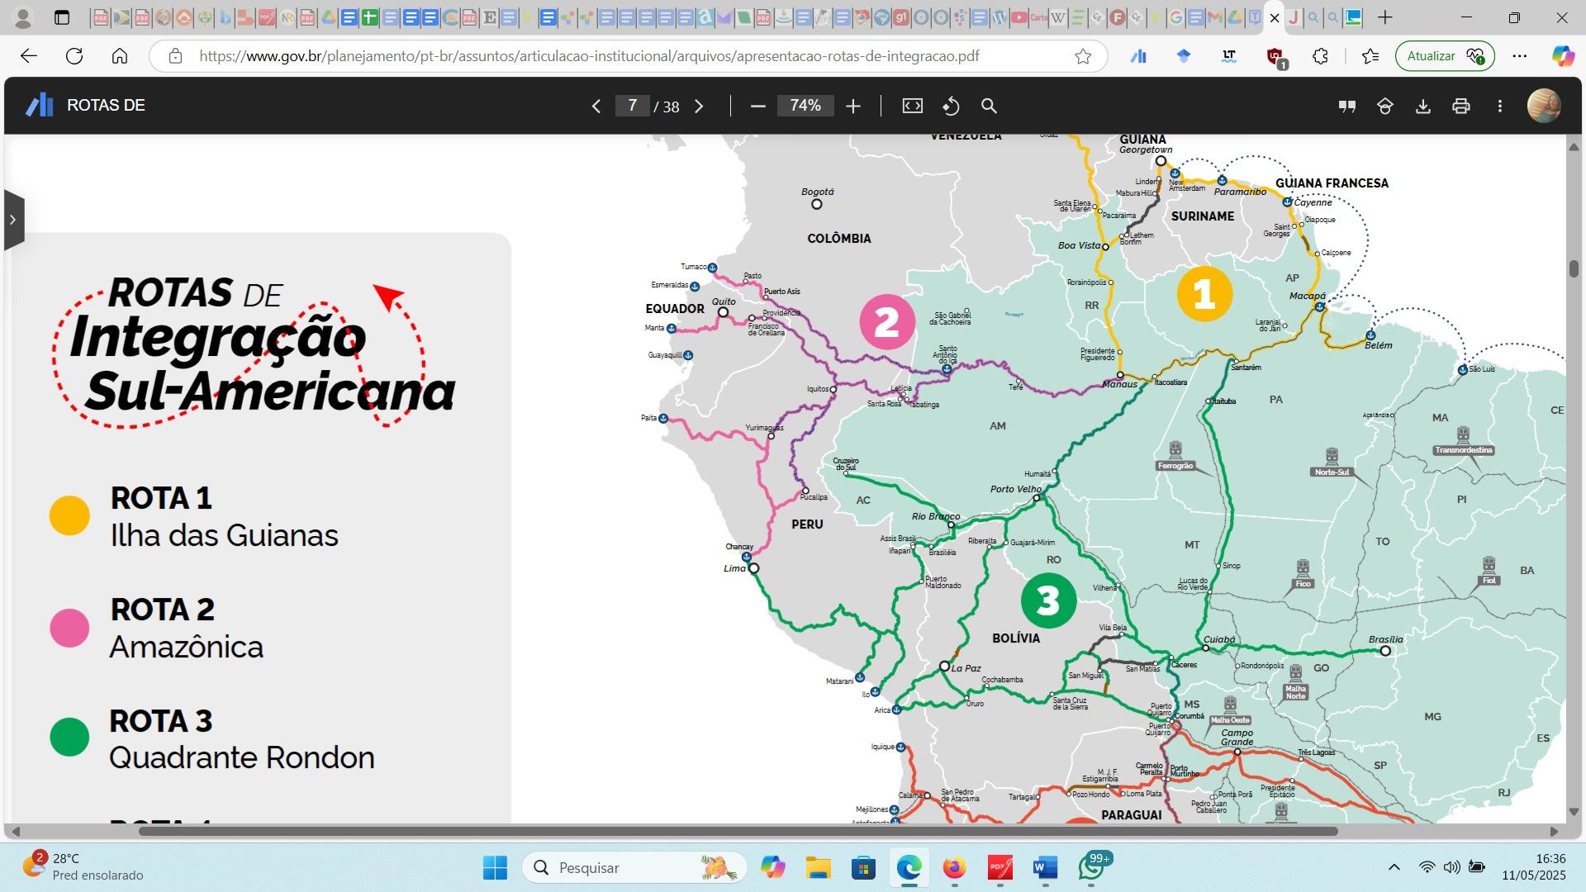This screenshot has width=1586, height=892.
Task: Open WhatsApp from the taskbar
Action: coord(1092,867)
